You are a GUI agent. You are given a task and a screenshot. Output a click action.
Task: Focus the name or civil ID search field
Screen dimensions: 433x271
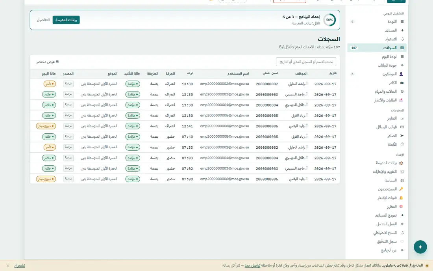pos(306,62)
